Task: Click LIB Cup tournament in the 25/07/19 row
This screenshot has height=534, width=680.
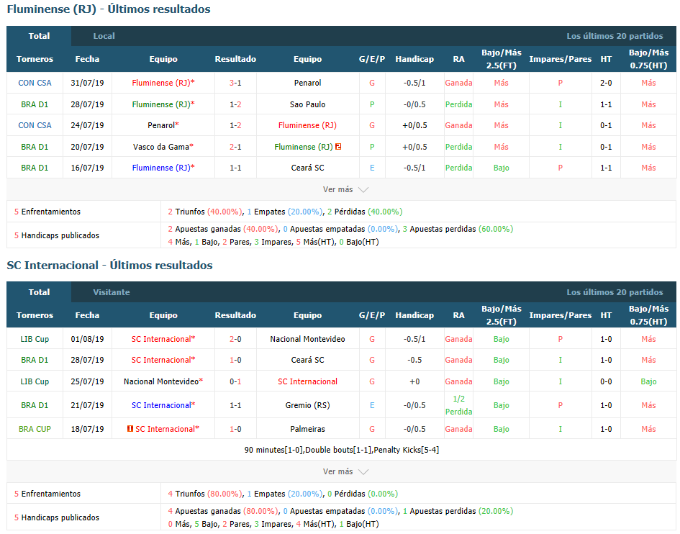Action: pyautogui.click(x=35, y=381)
